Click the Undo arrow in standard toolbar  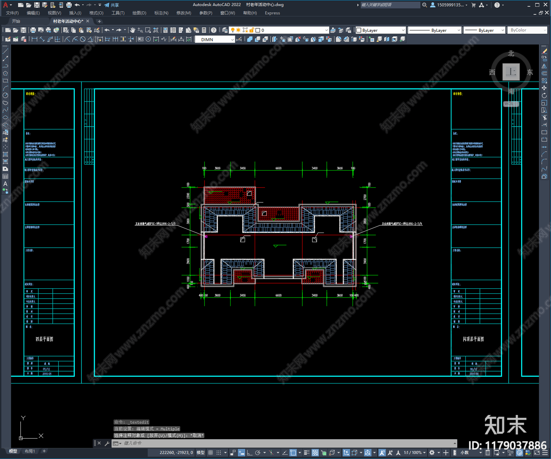[x=107, y=30]
